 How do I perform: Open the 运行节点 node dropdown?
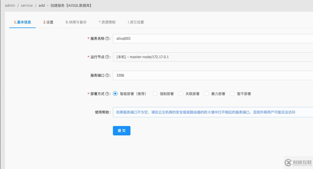coord(213,57)
